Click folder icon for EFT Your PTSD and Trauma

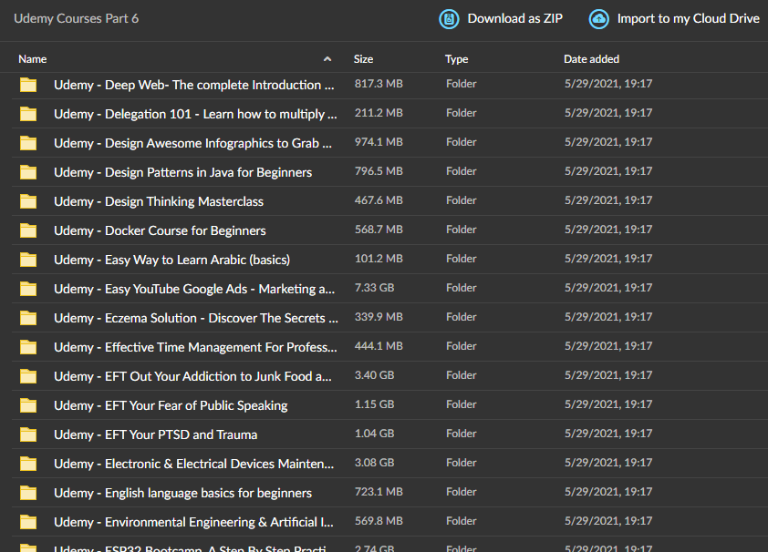[x=28, y=434]
